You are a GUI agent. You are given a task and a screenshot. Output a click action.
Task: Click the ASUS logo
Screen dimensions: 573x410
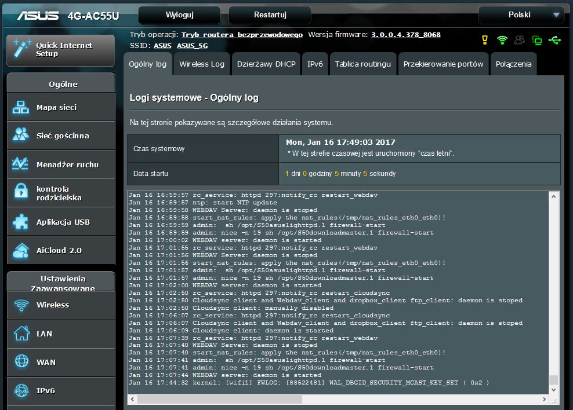coord(38,16)
